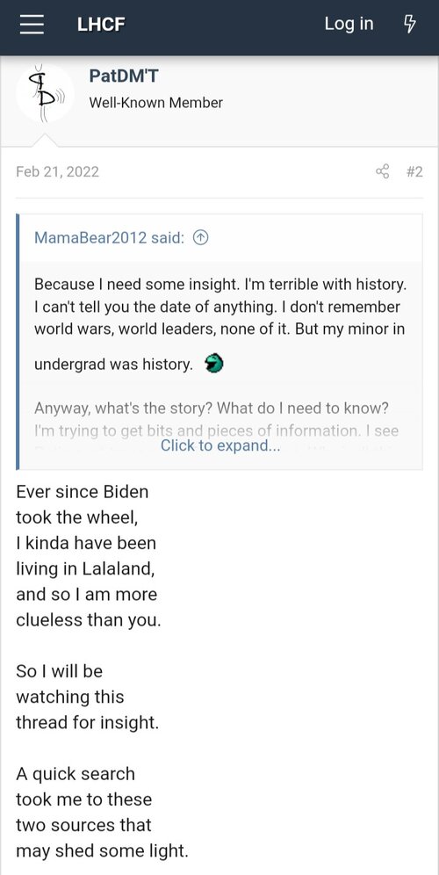Click the MamaBear2012 said attribution link
This screenshot has height=875, width=439.
point(110,238)
